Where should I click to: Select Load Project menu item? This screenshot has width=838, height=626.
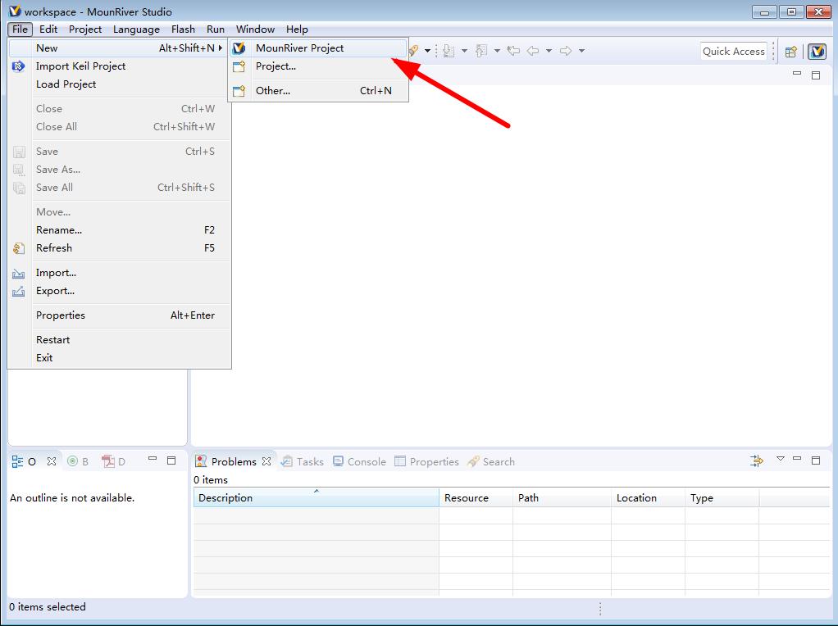(x=119, y=84)
